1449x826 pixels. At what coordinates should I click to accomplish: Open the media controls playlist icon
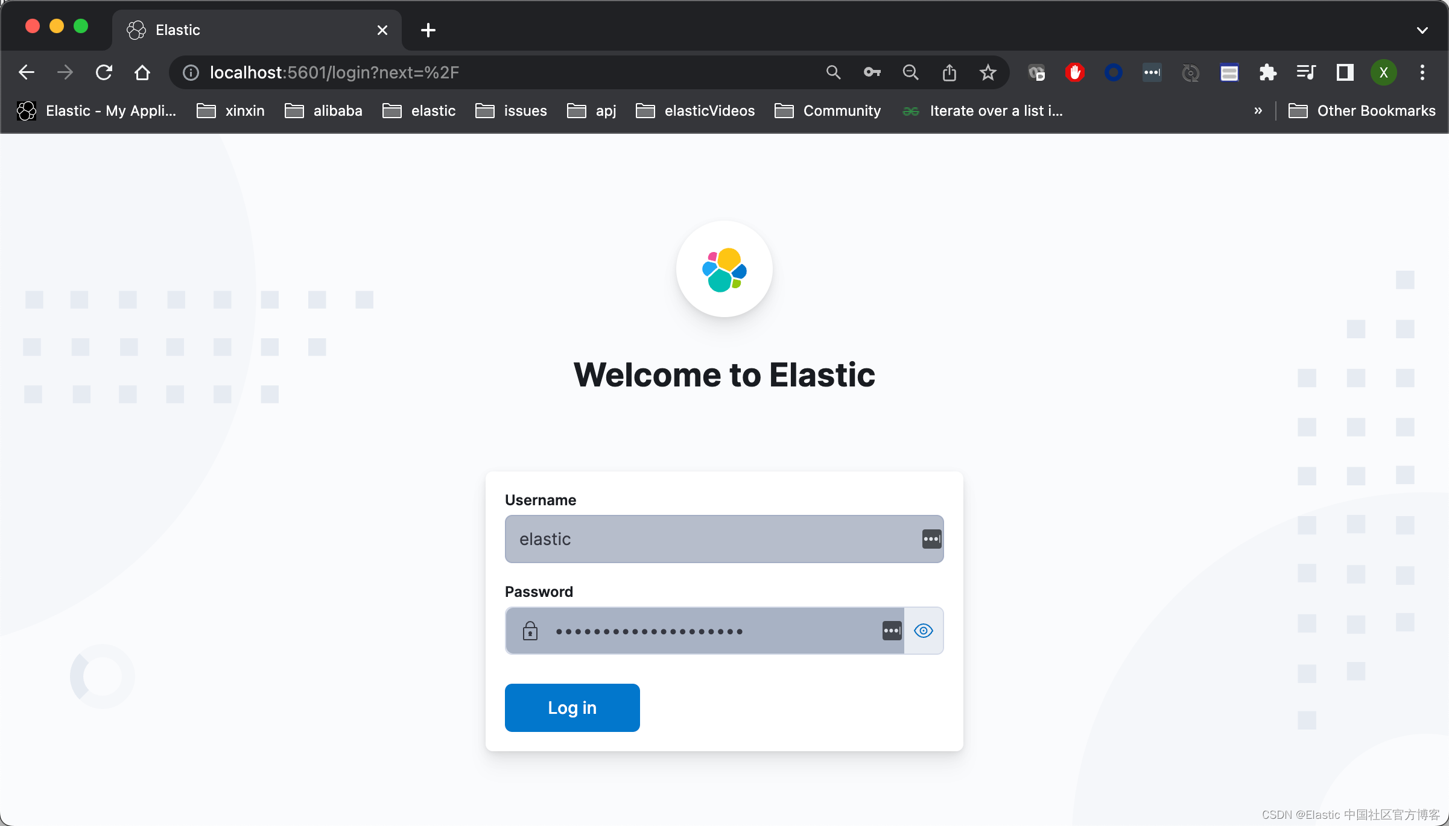pos(1306,73)
